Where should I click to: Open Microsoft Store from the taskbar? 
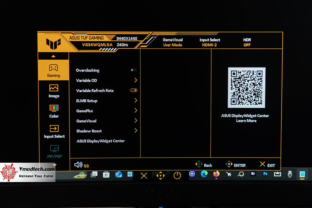tap(106, 175)
